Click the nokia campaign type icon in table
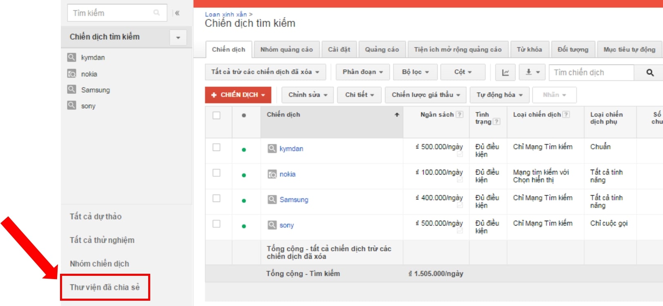 [272, 174]
